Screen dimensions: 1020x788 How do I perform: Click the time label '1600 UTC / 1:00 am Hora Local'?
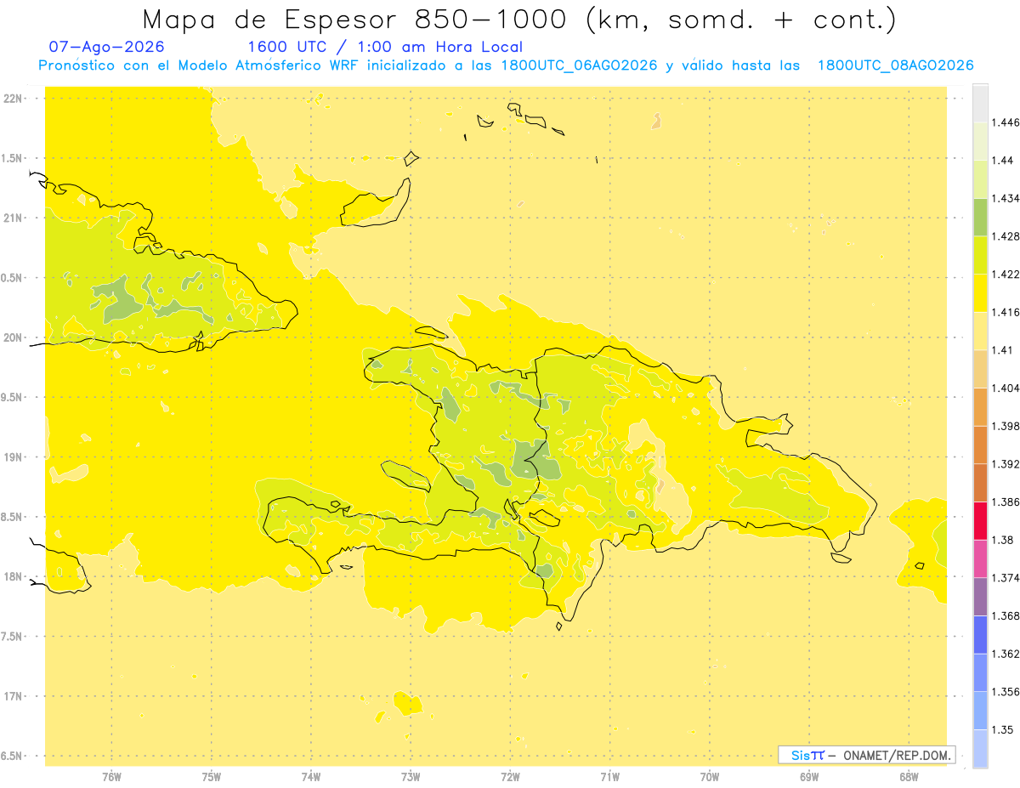click(384, 48)
